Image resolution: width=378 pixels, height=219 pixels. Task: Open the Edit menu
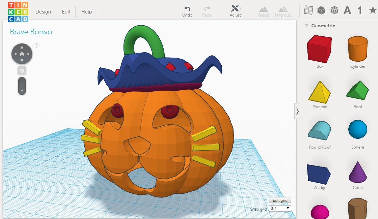pos(66,11)
